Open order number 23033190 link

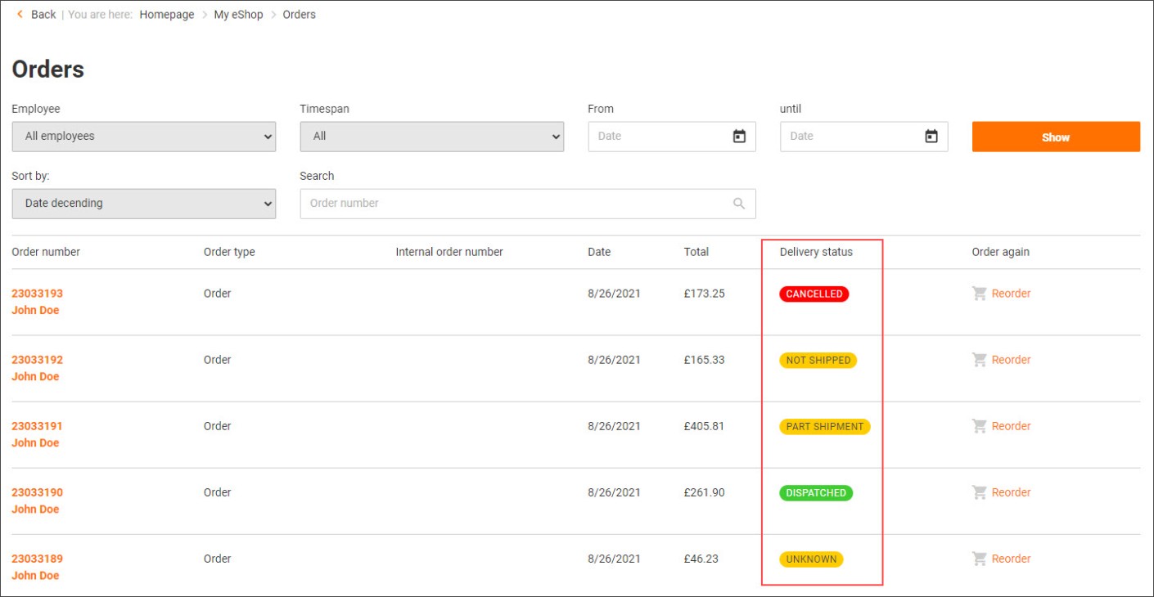tap(37, 492)
